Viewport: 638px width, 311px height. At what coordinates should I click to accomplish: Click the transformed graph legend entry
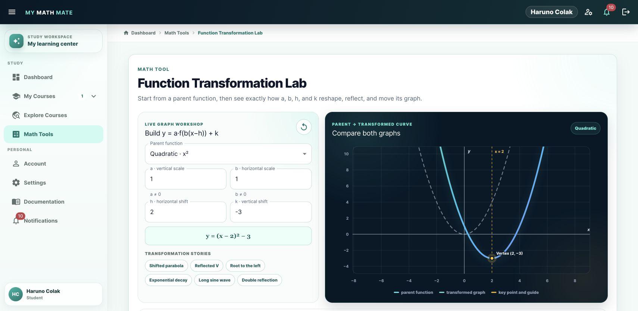[x=462, y=292]
